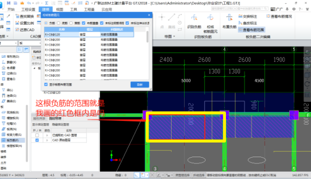Click the 查看布筋范围 toolbar item
The width and height of the screenshot is (311, 179).
(x=251, y=30)
